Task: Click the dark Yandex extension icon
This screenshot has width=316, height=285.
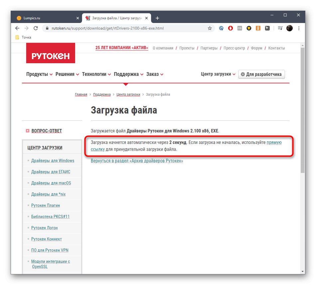Action: coord(267,28)
